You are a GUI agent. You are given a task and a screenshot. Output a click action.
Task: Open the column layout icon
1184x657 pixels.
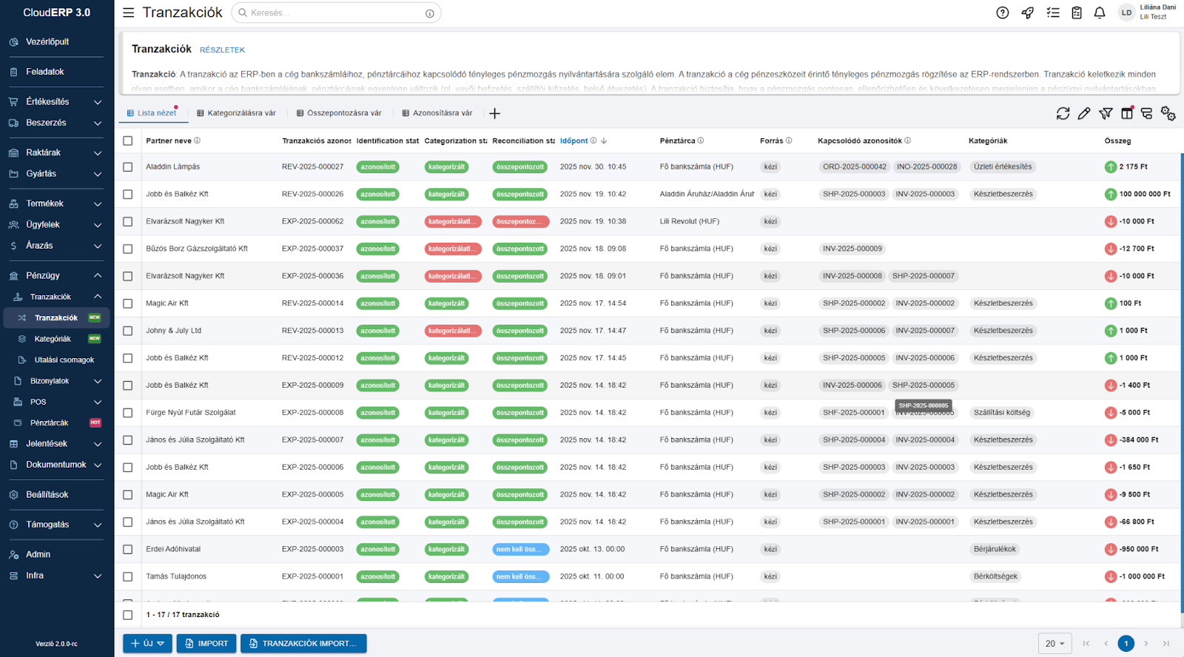(x=1126, y=113)
